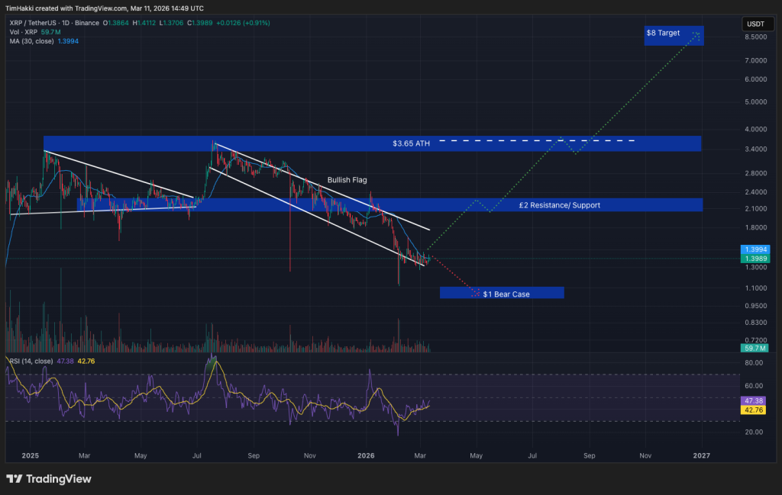
Task: Click the yellow 42.76 RSI average tag
Action: [755, 410]
